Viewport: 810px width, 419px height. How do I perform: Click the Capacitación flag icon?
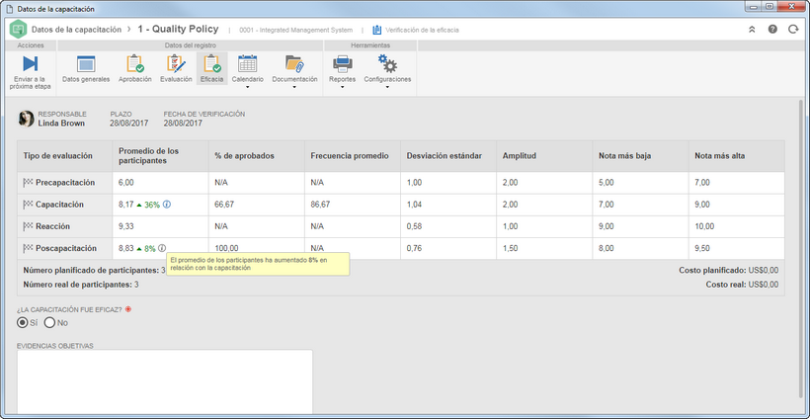(x=28, y=205)
